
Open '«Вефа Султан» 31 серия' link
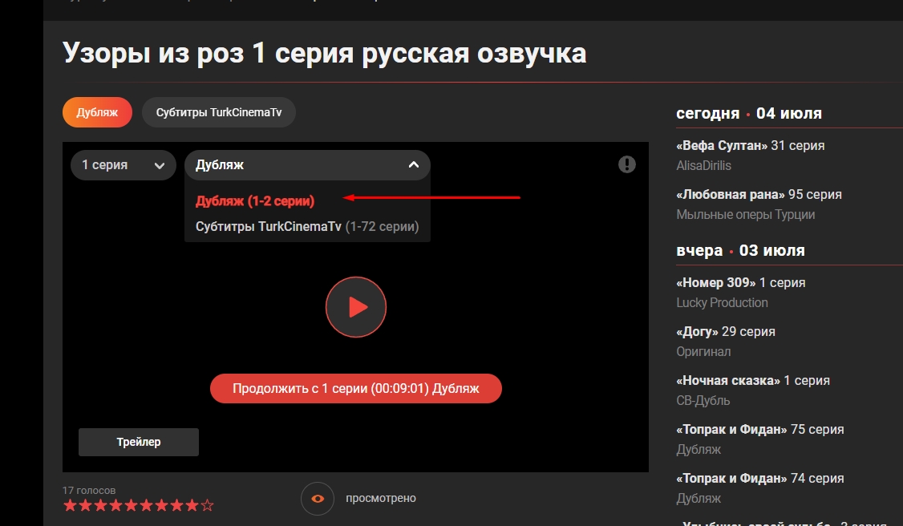pos(751,146)
